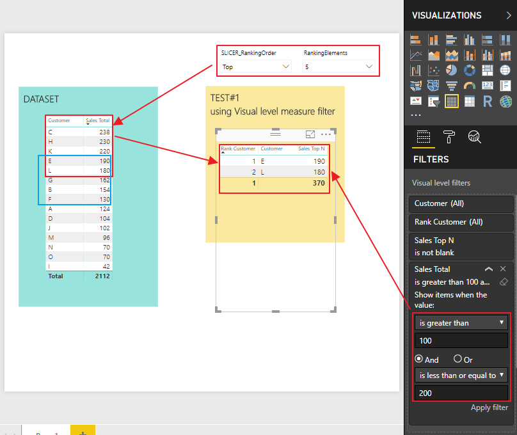The image size is (517, 435).
Task: Select the Pie chart visual
Action: (451, 70)
